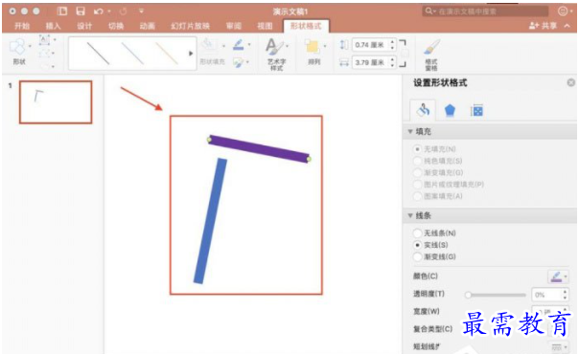Choose the orange line style preset
The height and width of the screenshot is (354, 579).
[167, 54]
